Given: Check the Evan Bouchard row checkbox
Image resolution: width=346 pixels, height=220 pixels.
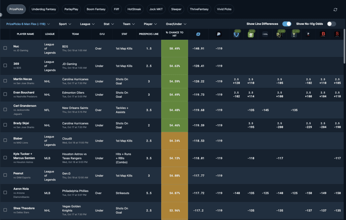Looking at the screenshot, I should [5, 94].
